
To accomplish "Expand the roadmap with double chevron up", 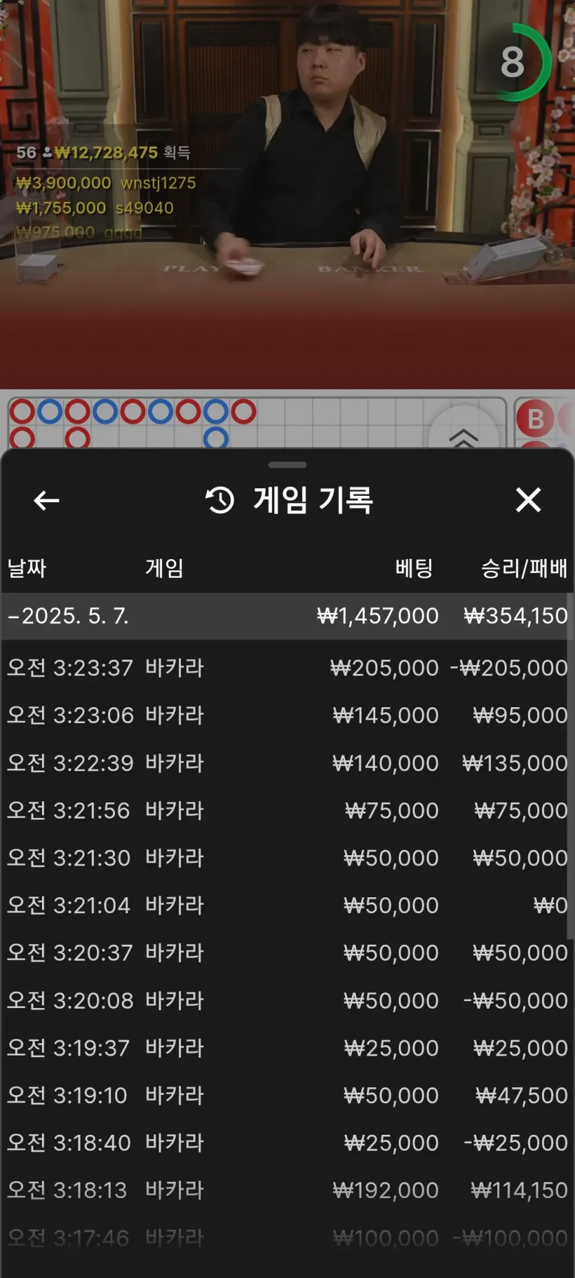I will [x=463, y=437].
